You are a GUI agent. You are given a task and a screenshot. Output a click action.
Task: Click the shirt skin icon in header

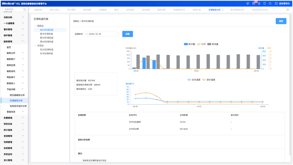click(265, 3)
